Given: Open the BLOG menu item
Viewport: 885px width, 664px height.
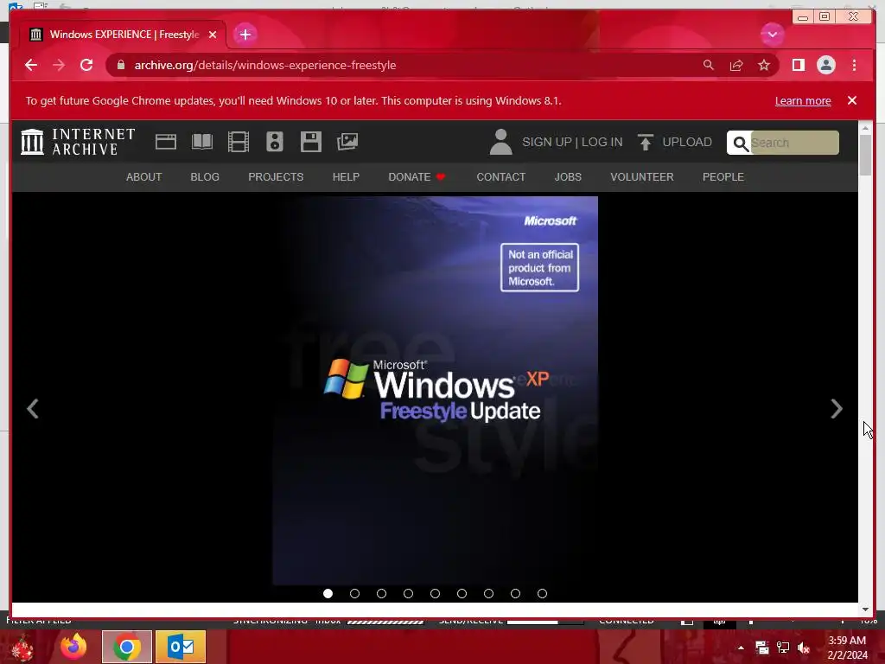Looking at the screenshot, I should (205, 176).
